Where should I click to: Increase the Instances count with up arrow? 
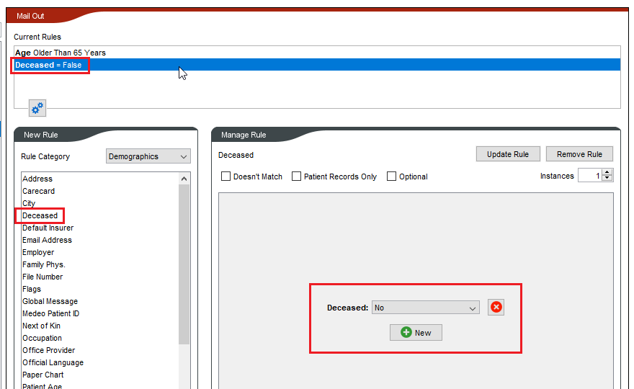tap(607, 173)
